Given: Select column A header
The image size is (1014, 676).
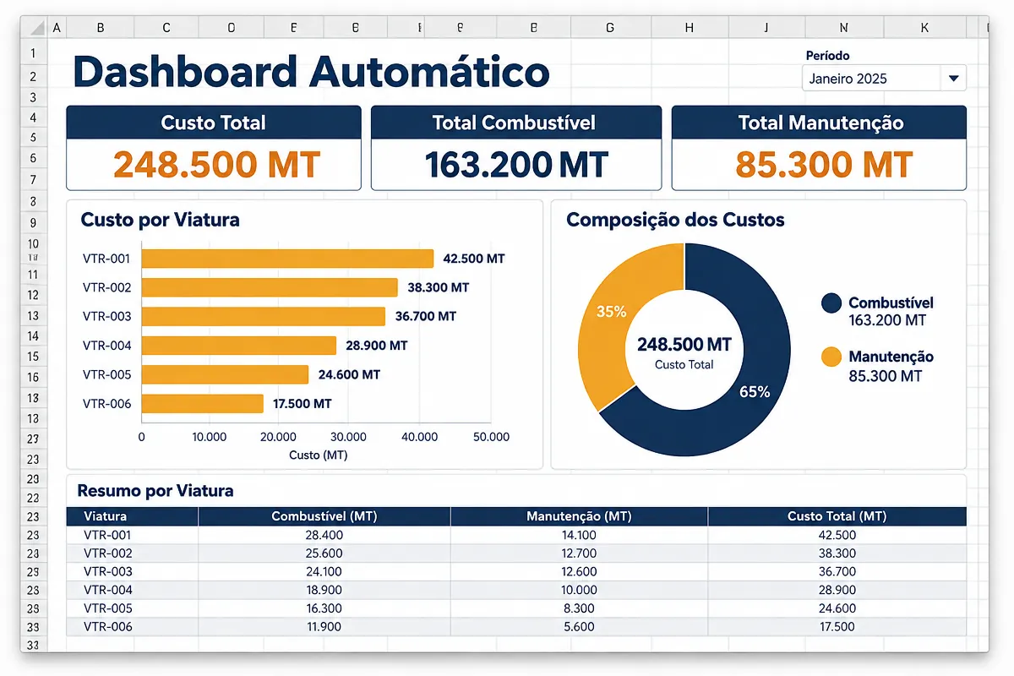Looking at the screenshot, I should 57,28.
